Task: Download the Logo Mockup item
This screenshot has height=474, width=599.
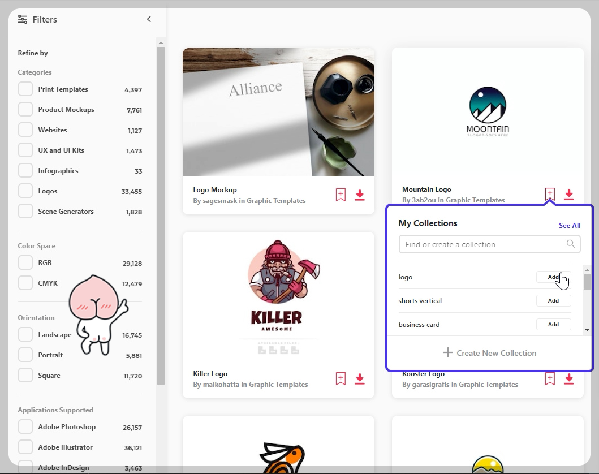Action: [360, 195]
